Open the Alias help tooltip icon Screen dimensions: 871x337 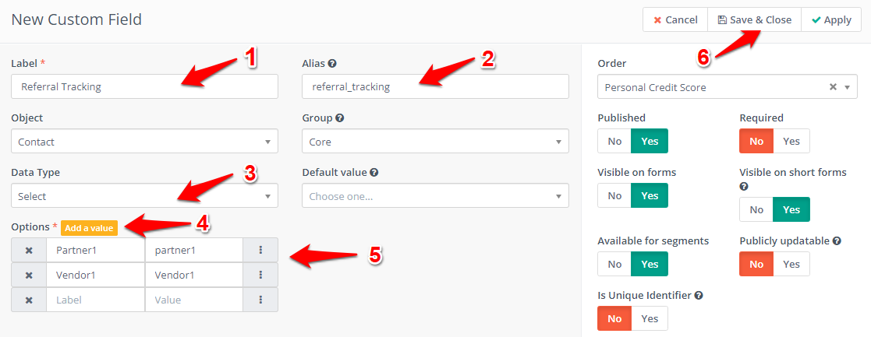coord(332,64)
